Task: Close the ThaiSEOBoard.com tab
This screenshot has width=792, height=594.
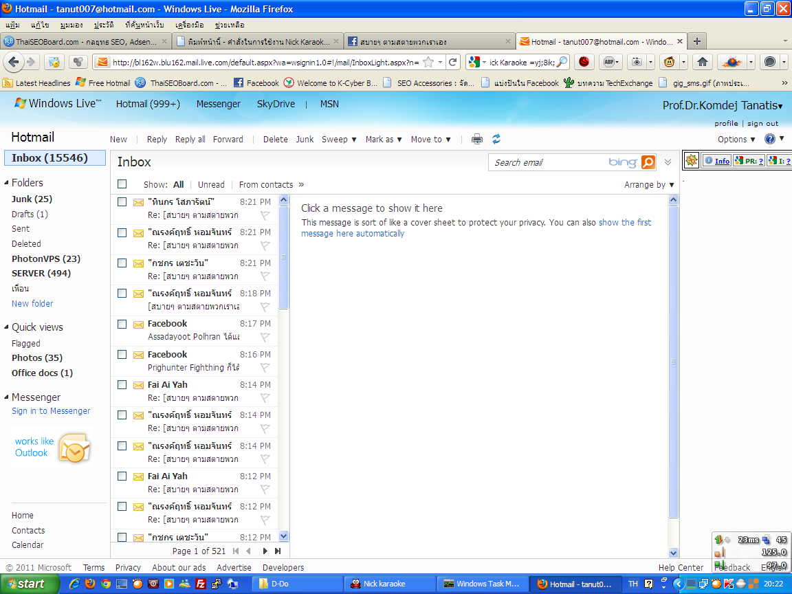Action: coord(164,41)
